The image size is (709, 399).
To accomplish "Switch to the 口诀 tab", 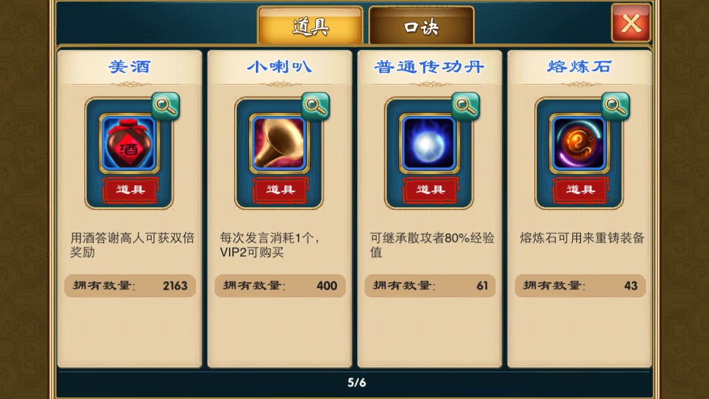I will (x=421, y=26).
